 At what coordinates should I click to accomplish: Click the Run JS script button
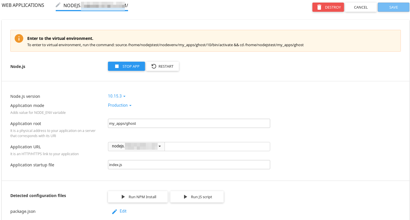pos(197,197)
